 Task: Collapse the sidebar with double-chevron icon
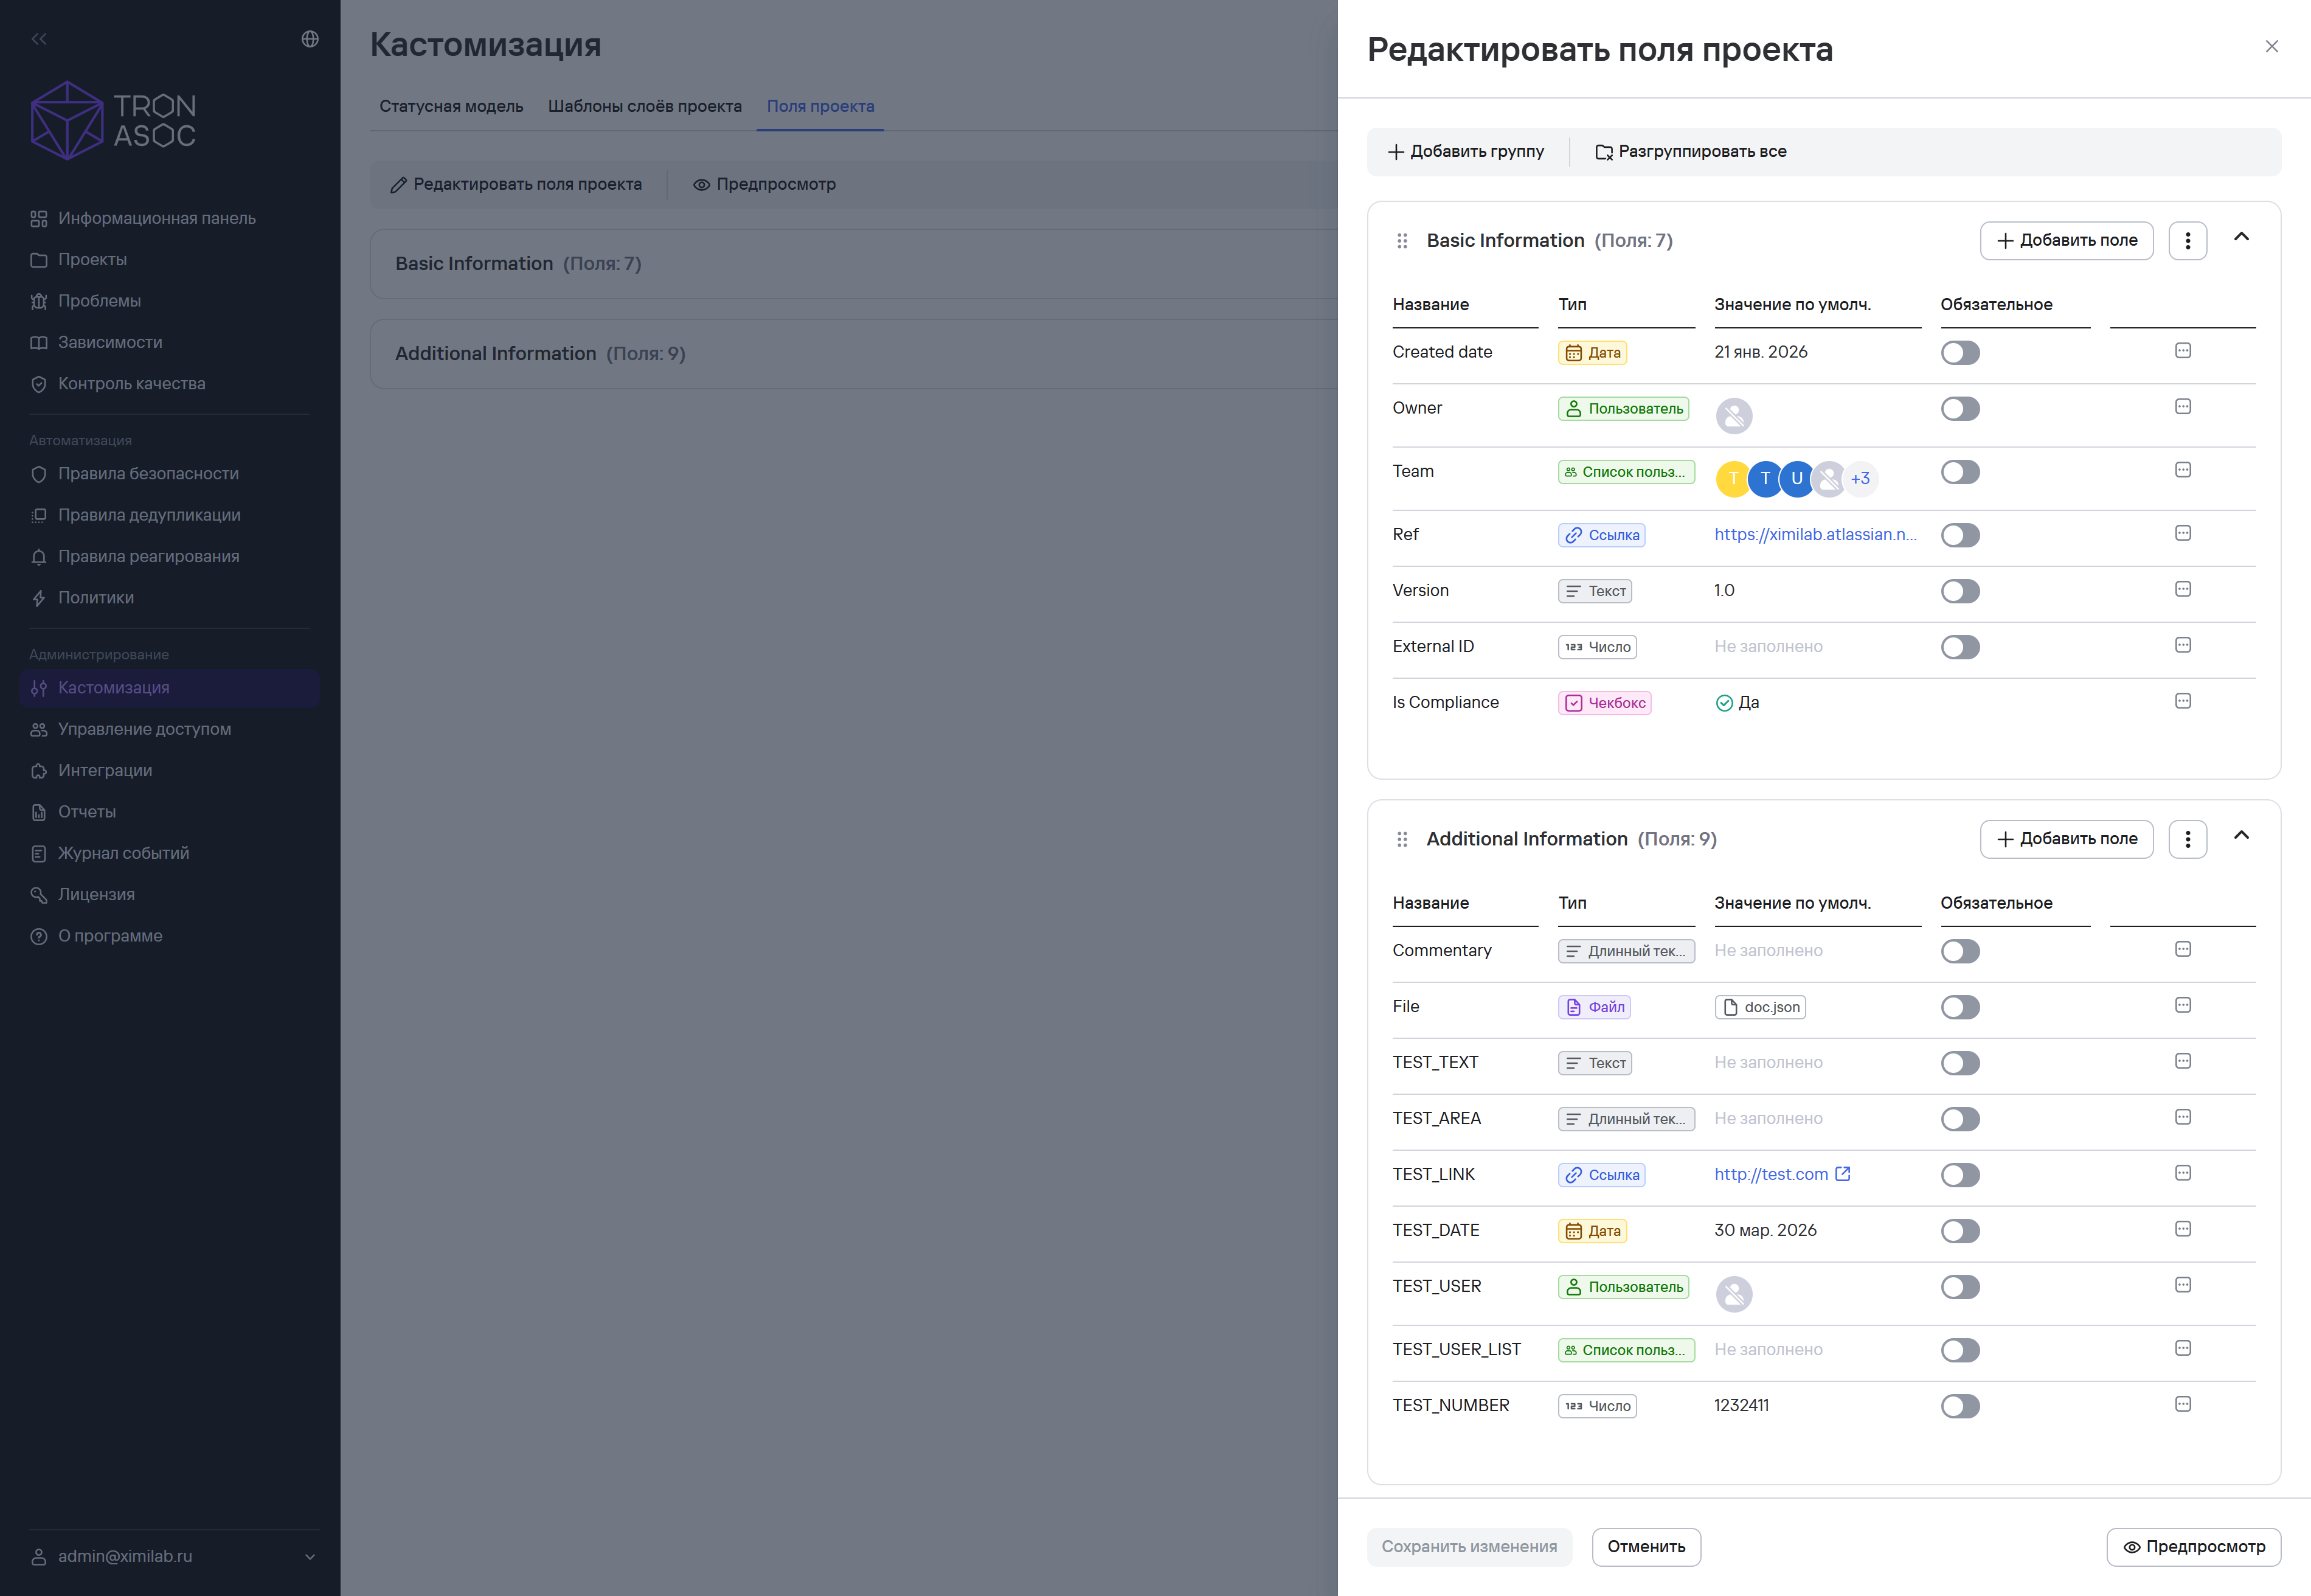[x=39, y=39]
